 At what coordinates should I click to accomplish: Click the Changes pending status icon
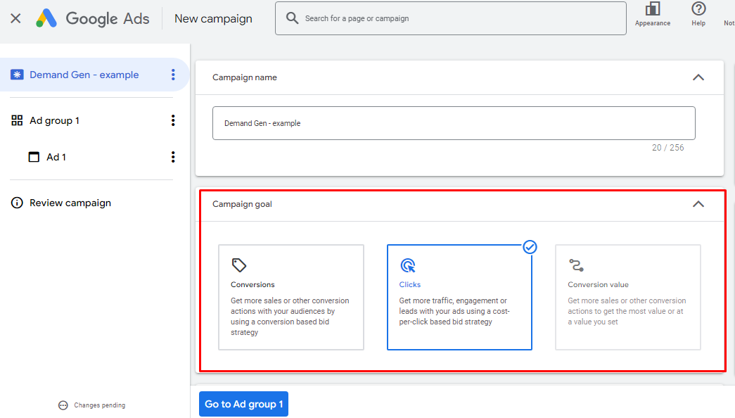click(63, 405)
